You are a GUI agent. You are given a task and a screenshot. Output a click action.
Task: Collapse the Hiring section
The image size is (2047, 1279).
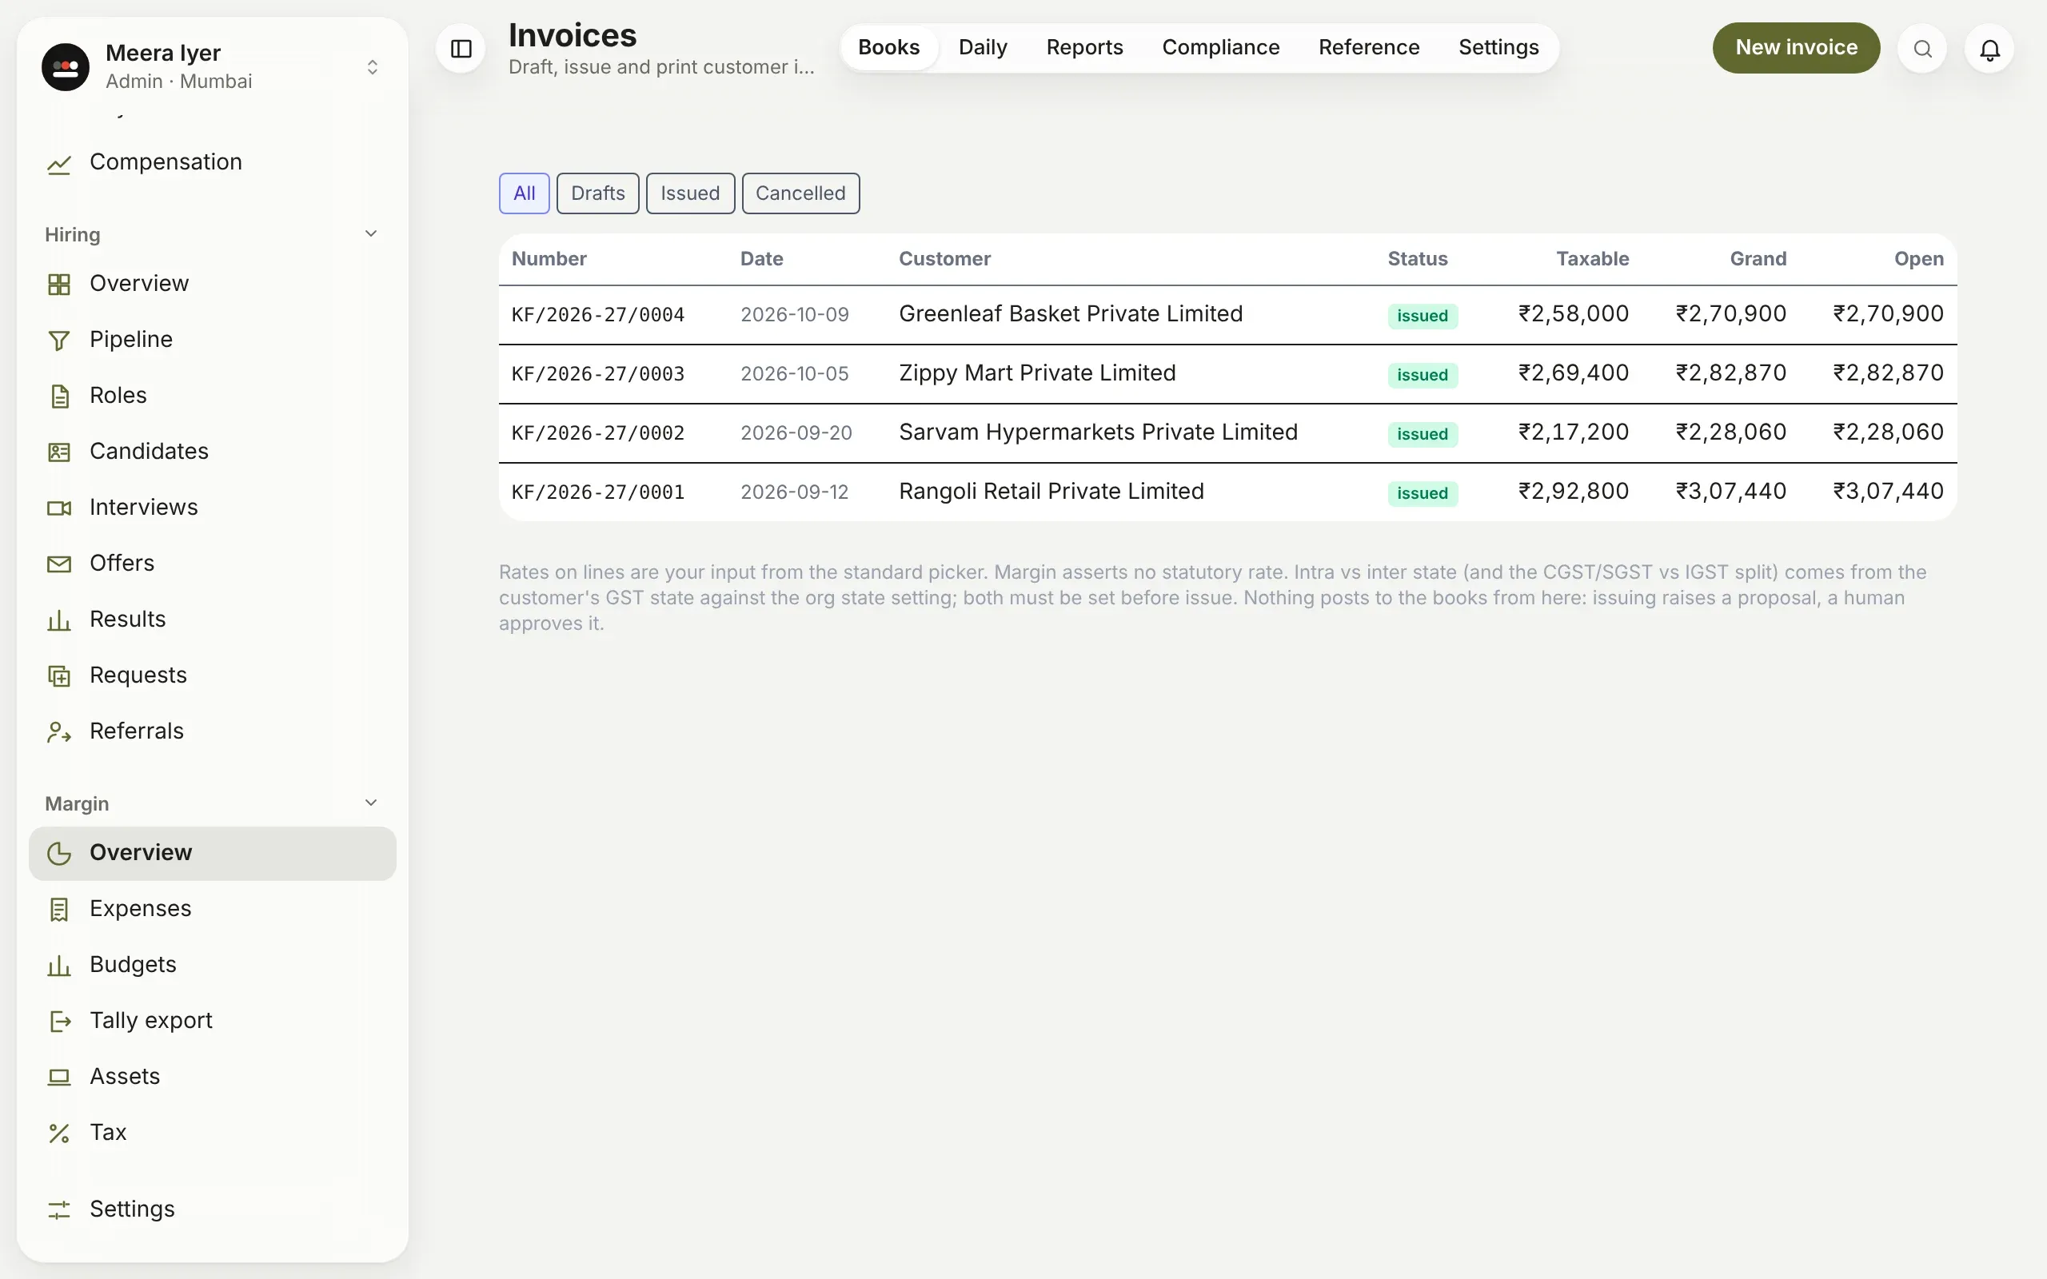[x=370, y=233]
